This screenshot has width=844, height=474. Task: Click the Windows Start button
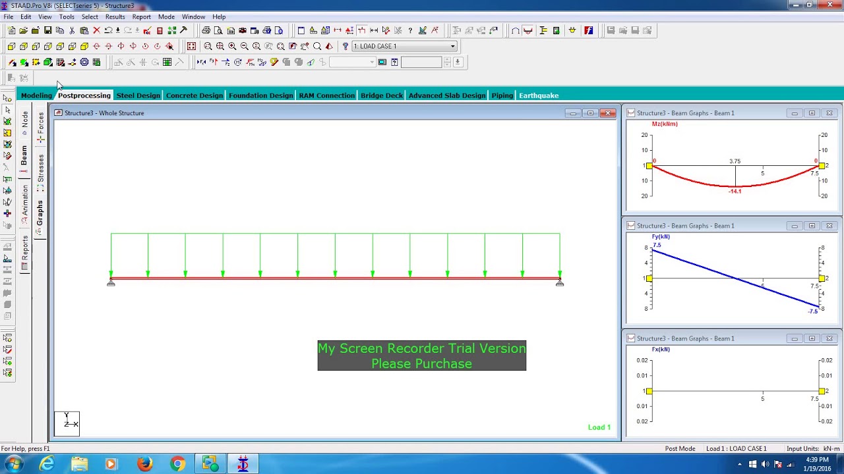coord(13,464)
